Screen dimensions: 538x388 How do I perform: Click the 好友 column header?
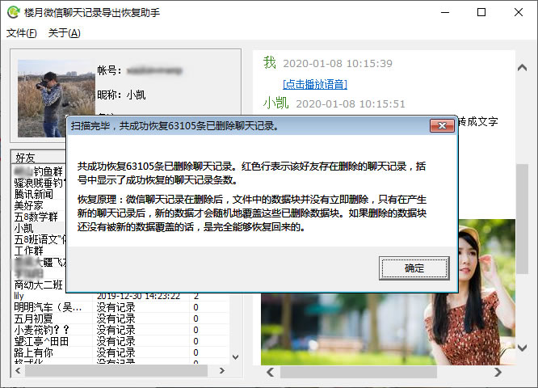(39, 158)
